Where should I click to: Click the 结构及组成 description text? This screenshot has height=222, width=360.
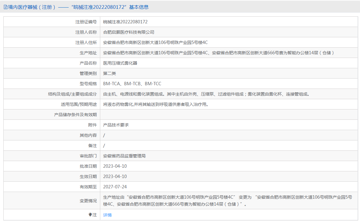tap(207, 94)
